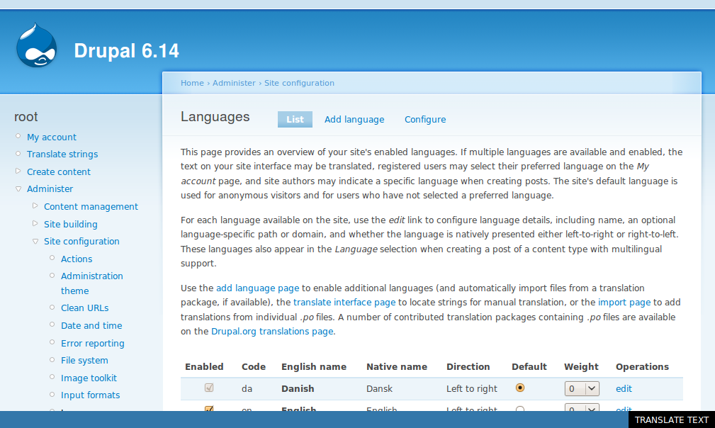This screenshot has width=715, height=428.
Task: Open Clean URLs settings
Action: [85, 308]
